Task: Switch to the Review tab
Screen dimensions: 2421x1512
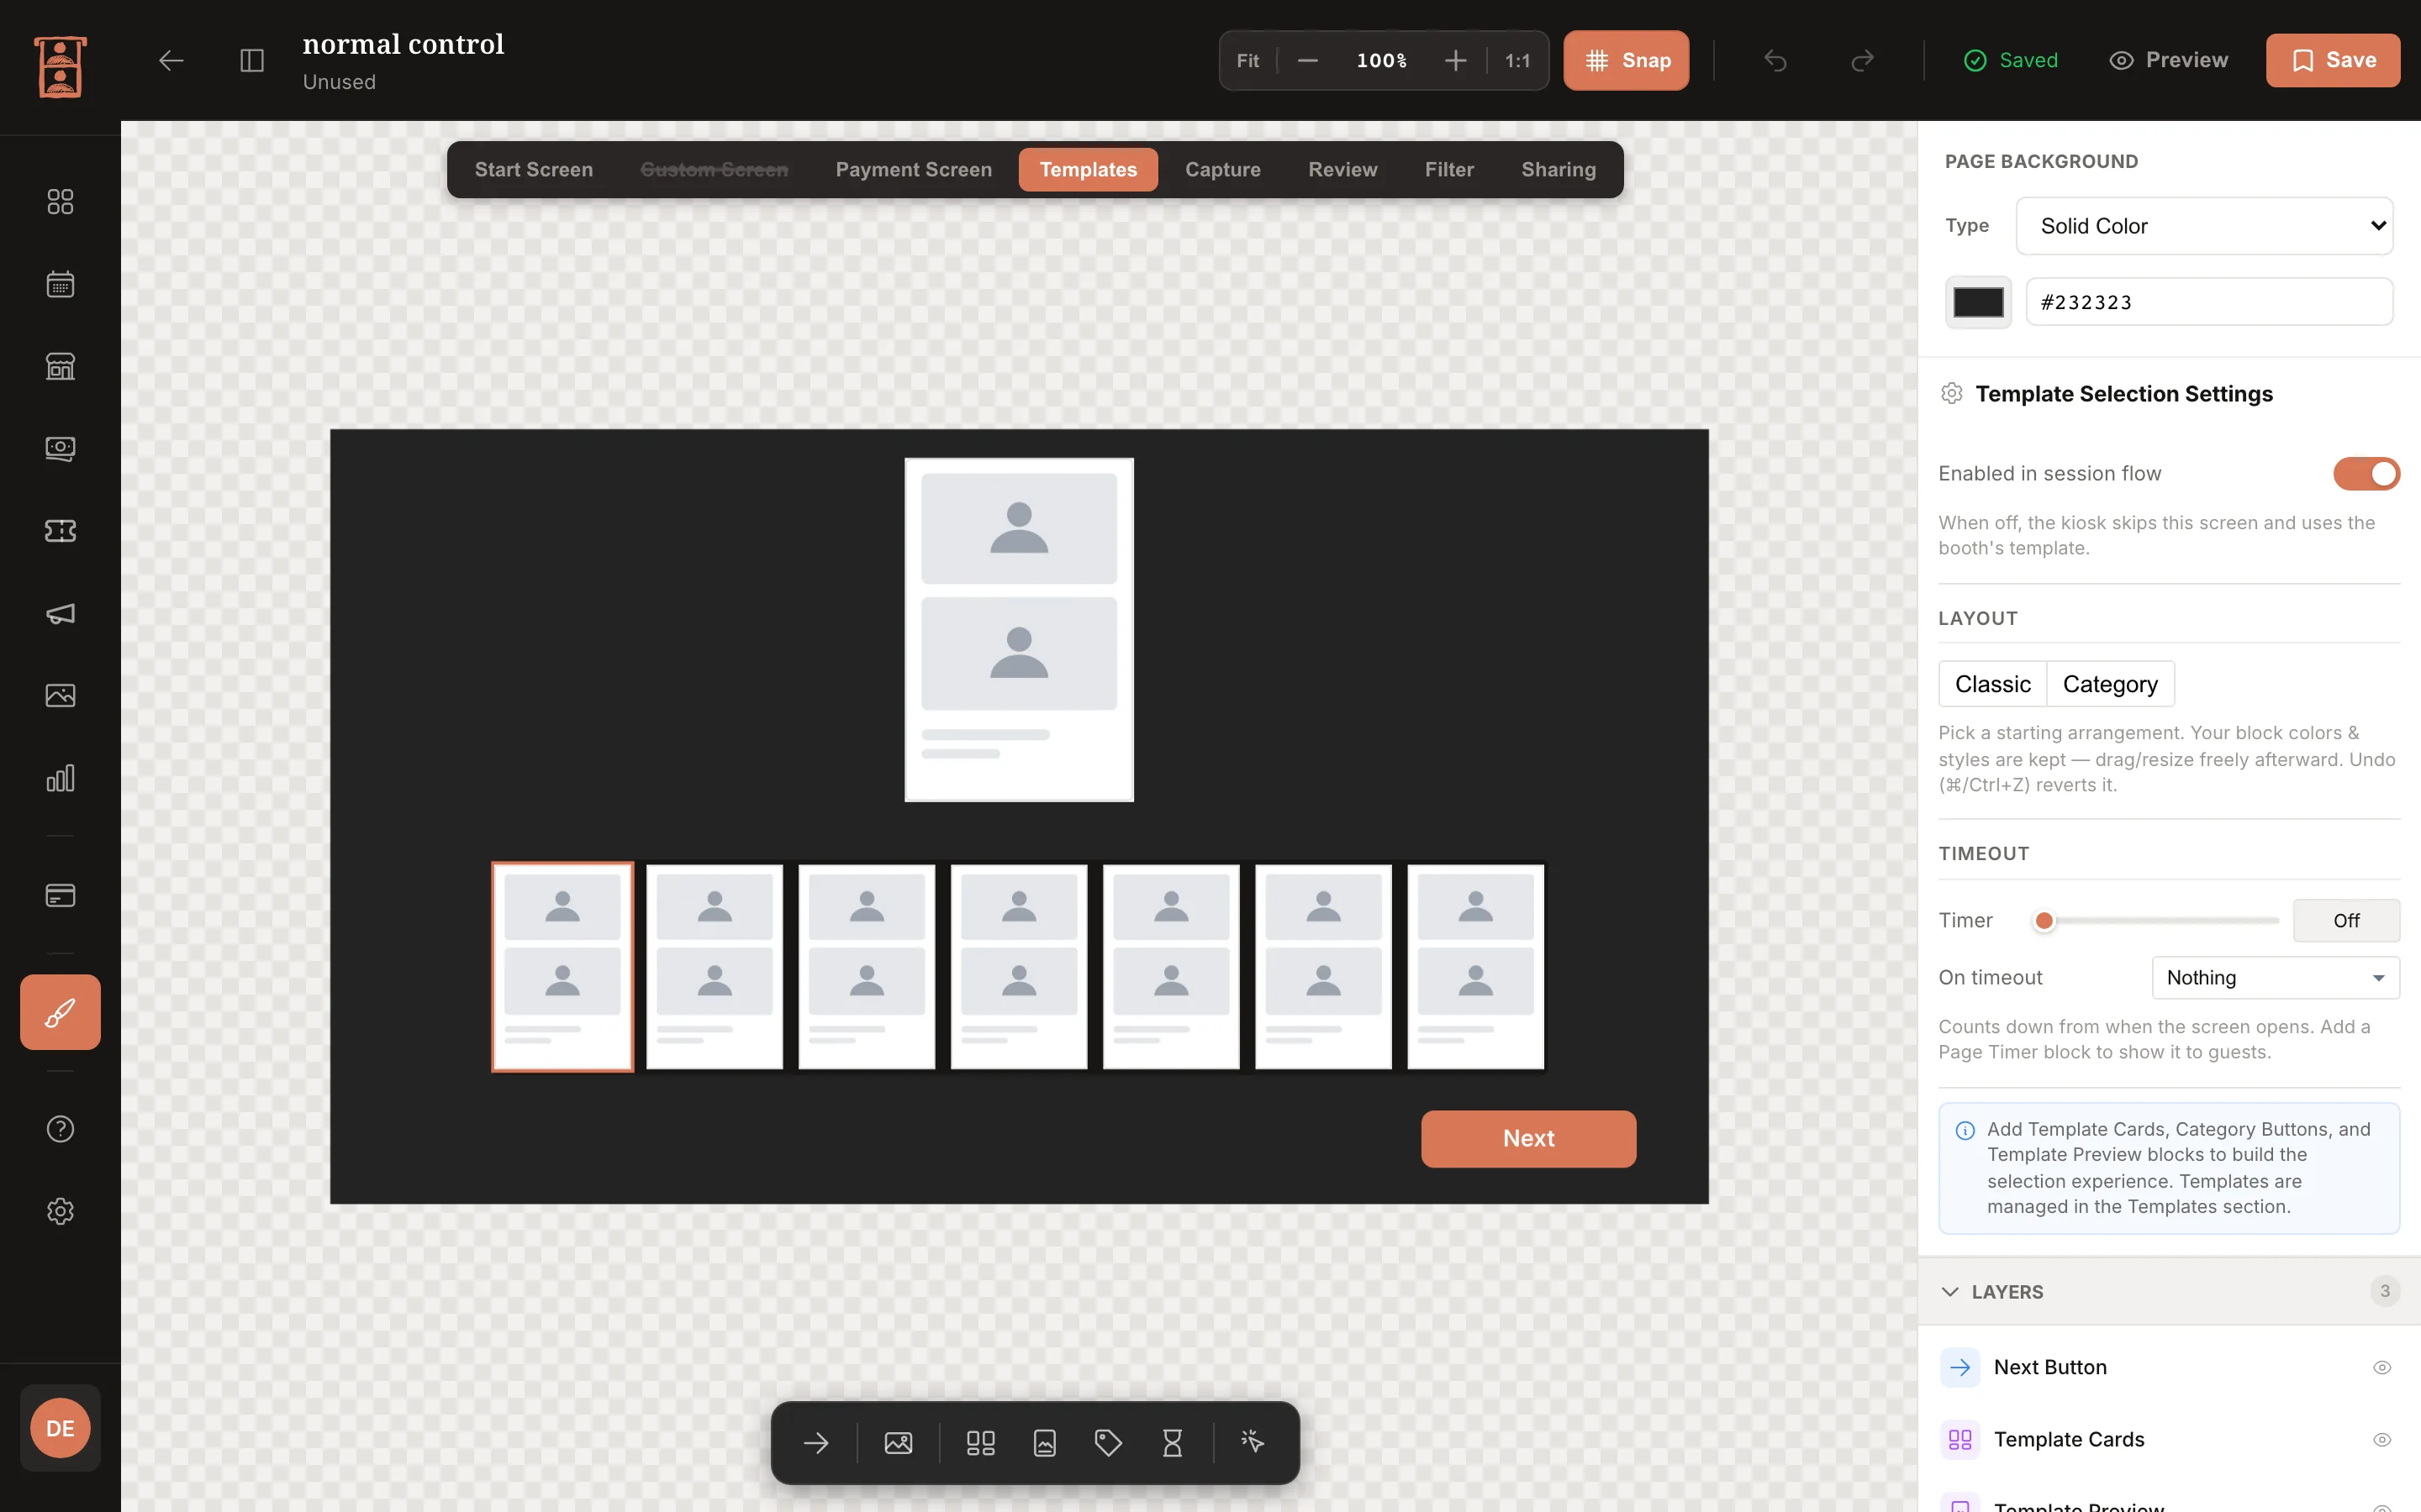Action: 1342,169
